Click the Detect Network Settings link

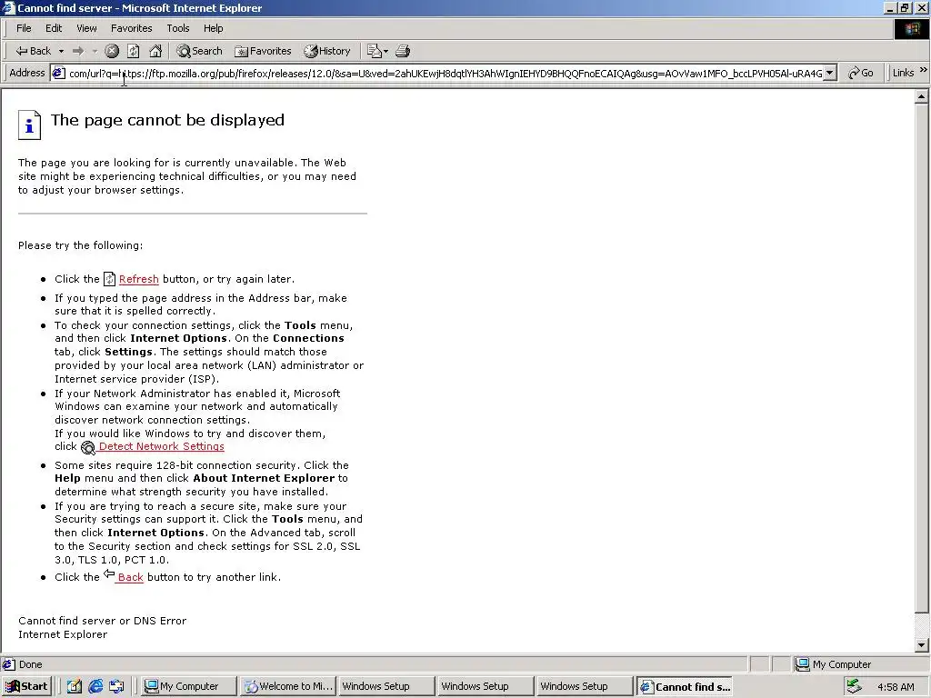pyautogui.click(x=162, y=446)
